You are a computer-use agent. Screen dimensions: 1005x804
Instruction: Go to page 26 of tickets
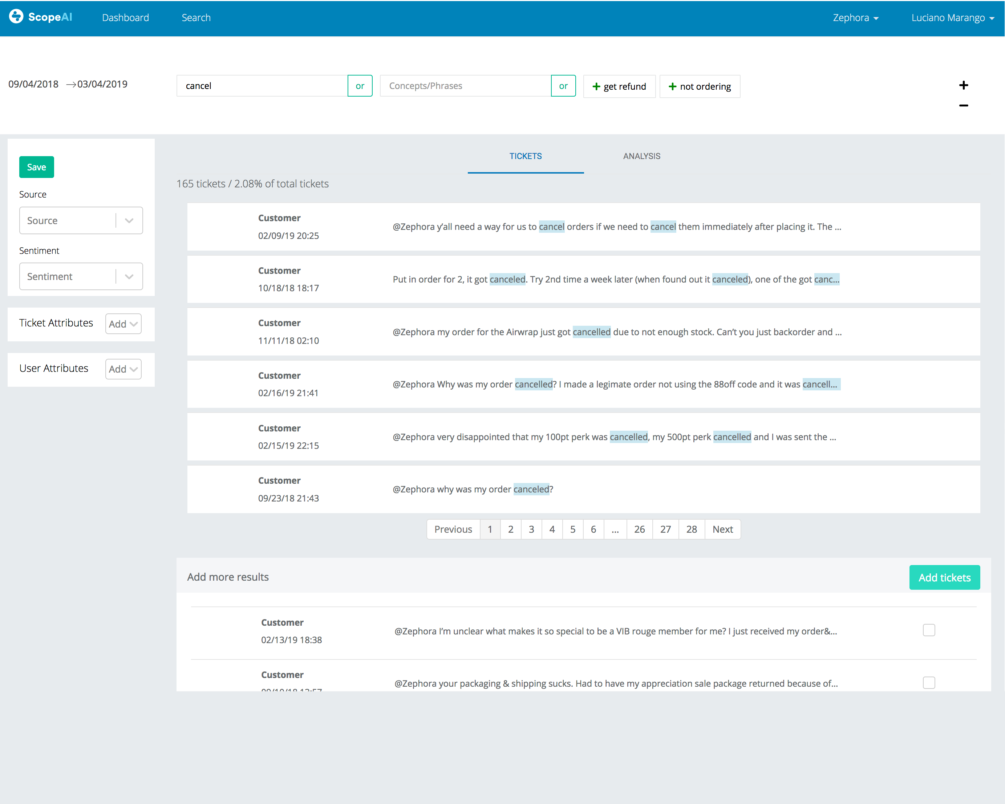click(x=640, y=529)
